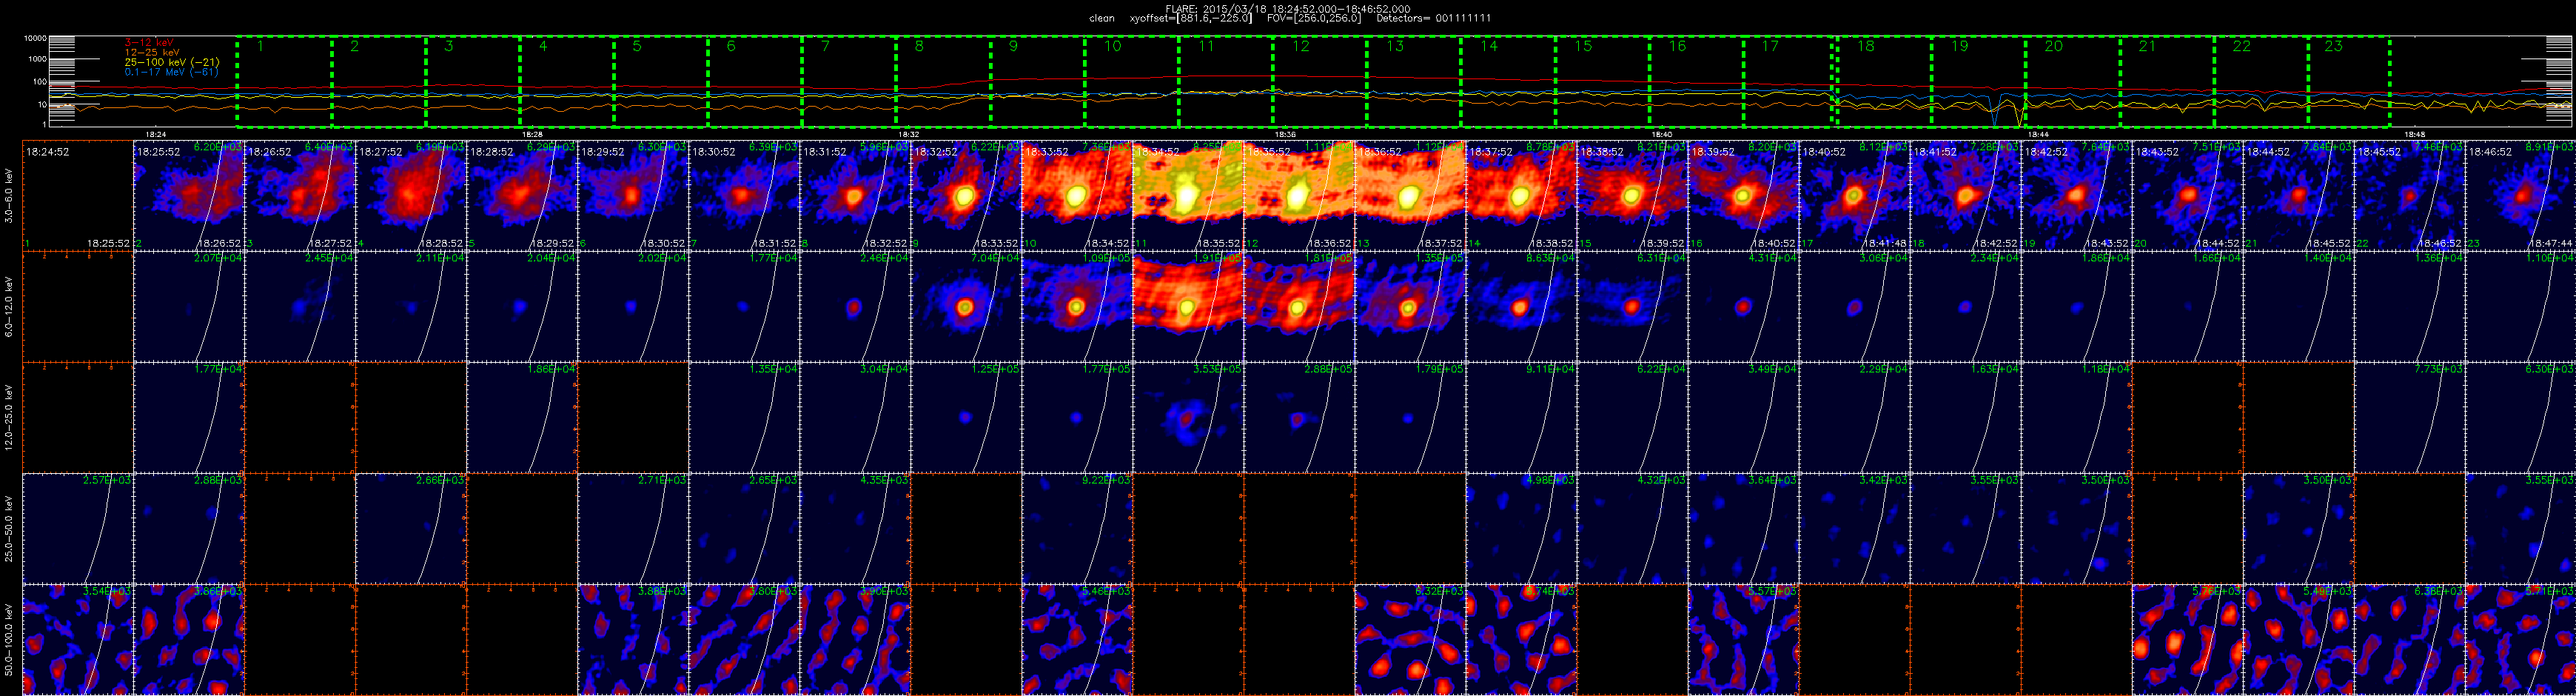2576x696 pixels.
Task: Open the 50.0-100.0 keV image labeled 5.76E+03
Action: point(2187,640)
